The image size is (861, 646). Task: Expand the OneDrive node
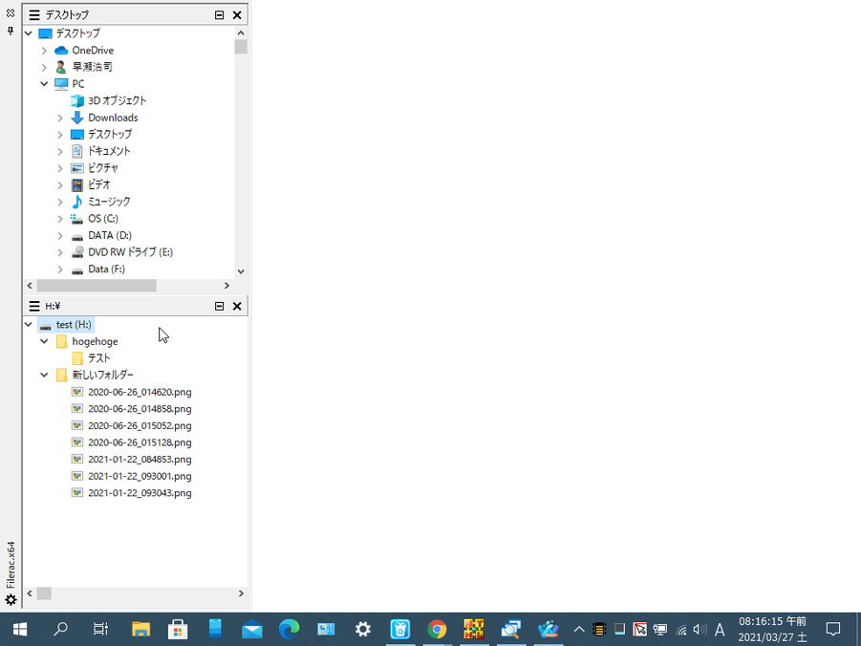[x=45, y=51]
